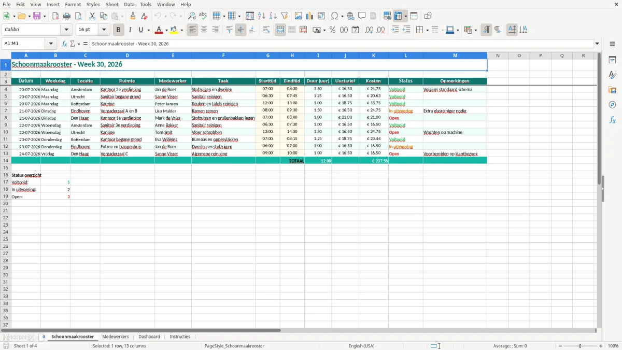
Task: Open the background color dropdown arrow
Action: click(x=181, y=30)
